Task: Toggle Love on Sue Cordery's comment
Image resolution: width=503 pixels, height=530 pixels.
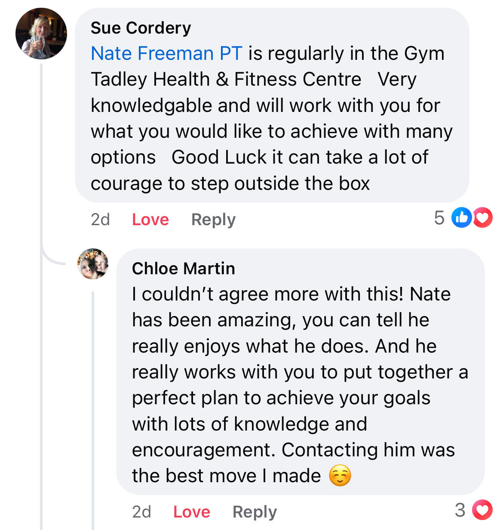Action: point(150,219)
